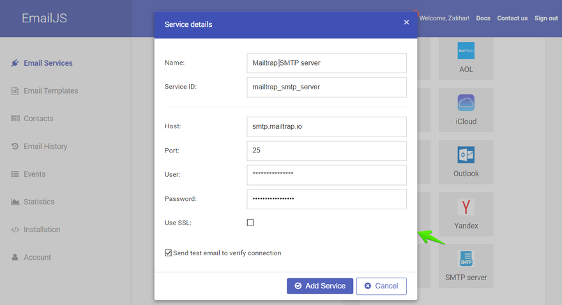Select the AOL mail service icon

(x=466, y=50)
